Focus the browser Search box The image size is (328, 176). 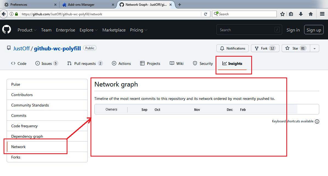244,14
